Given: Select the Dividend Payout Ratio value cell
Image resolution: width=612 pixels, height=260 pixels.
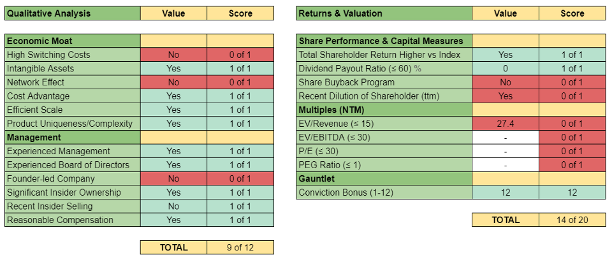Looking at the screenshot, I should coord(505,68).
